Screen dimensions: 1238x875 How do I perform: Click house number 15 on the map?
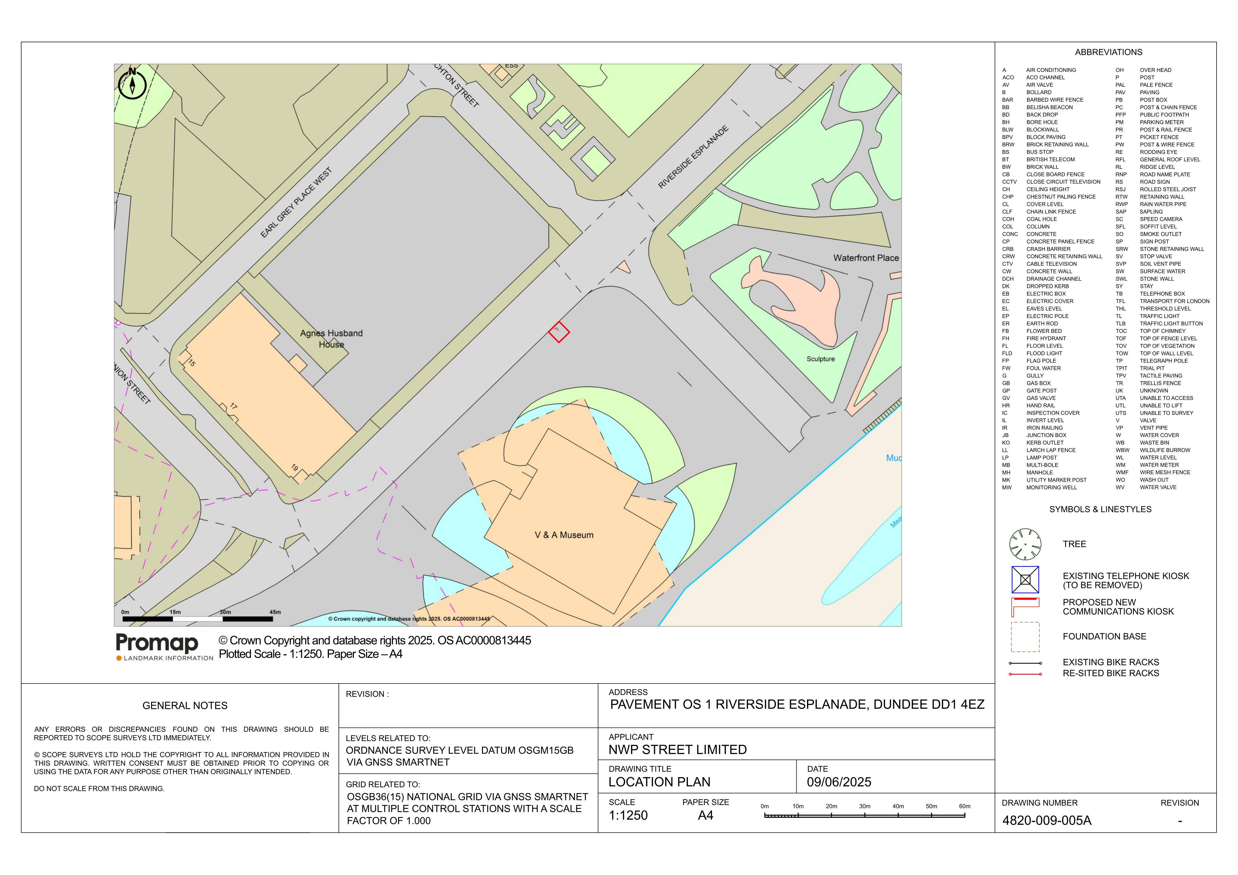coord(192,363)
